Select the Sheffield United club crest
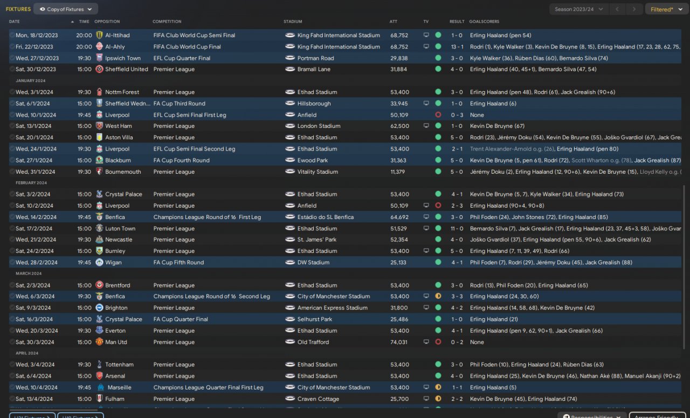Screen dimensions: 690x418 pyautogui.click(x=99, y=69)
